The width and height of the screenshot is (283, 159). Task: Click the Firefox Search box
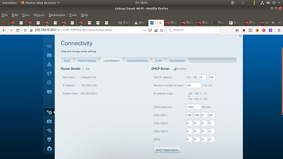[x=194, y=30]
